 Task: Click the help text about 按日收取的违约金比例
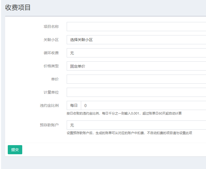(x=124, y=113)
